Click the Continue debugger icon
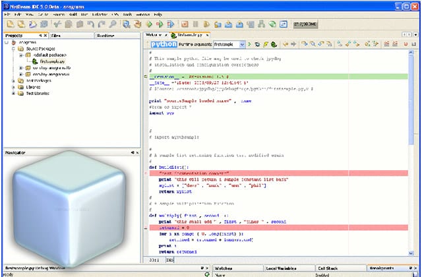 pyautogui.click(x=206, y=24)
